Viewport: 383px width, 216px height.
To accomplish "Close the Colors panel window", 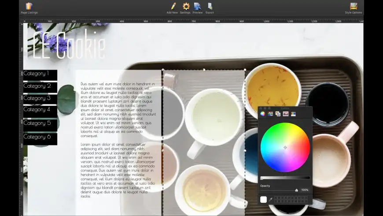I will [261, 108].
